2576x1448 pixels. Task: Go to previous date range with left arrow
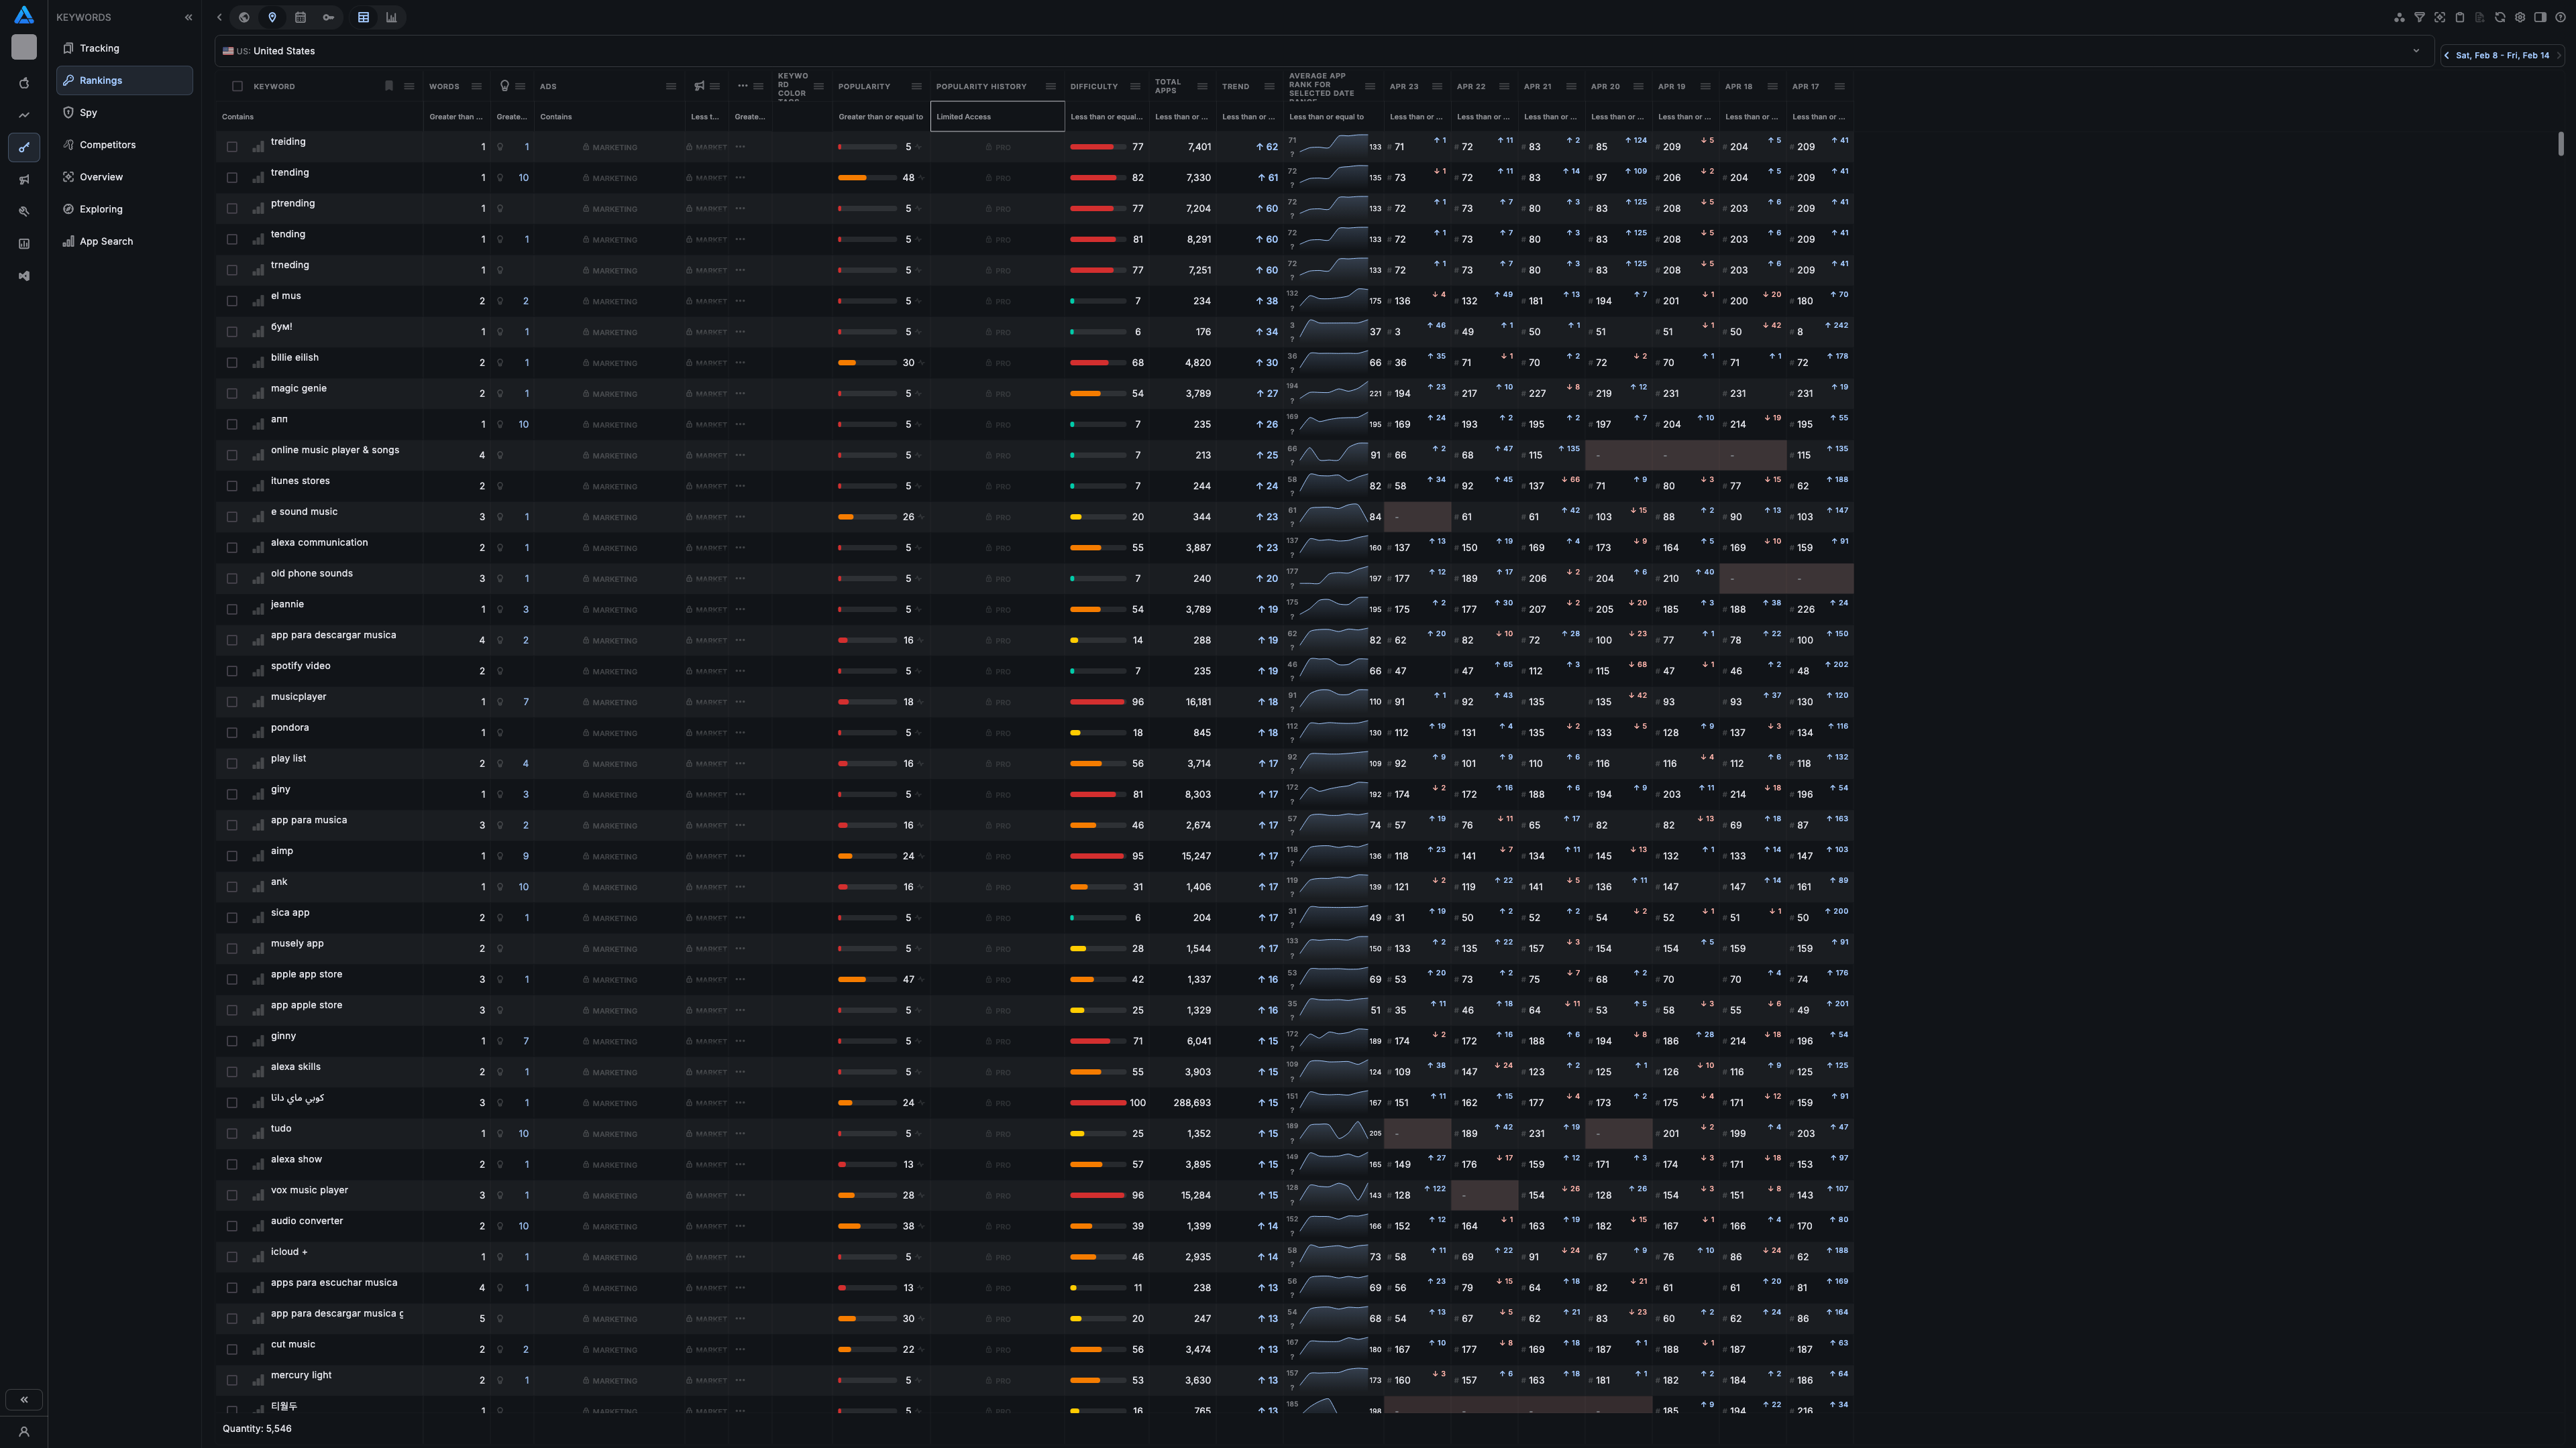(x=2447, y=56)
